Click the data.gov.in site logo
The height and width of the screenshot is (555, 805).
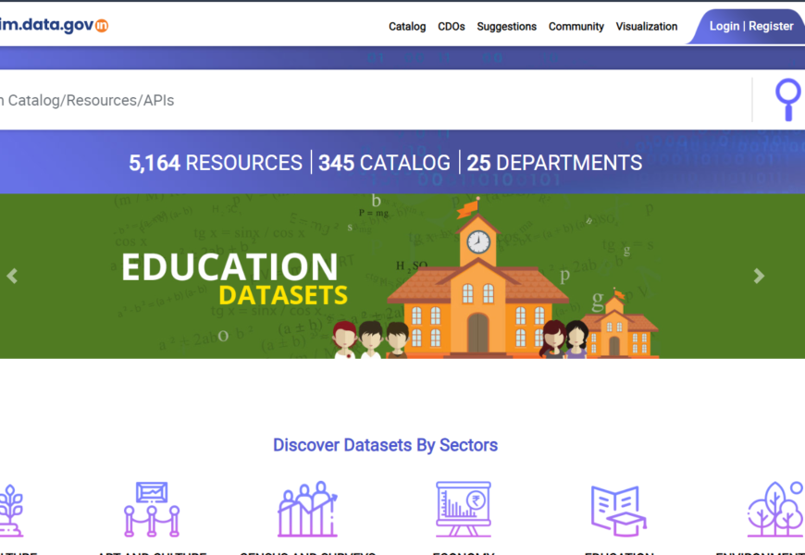(x=54, y=25)
